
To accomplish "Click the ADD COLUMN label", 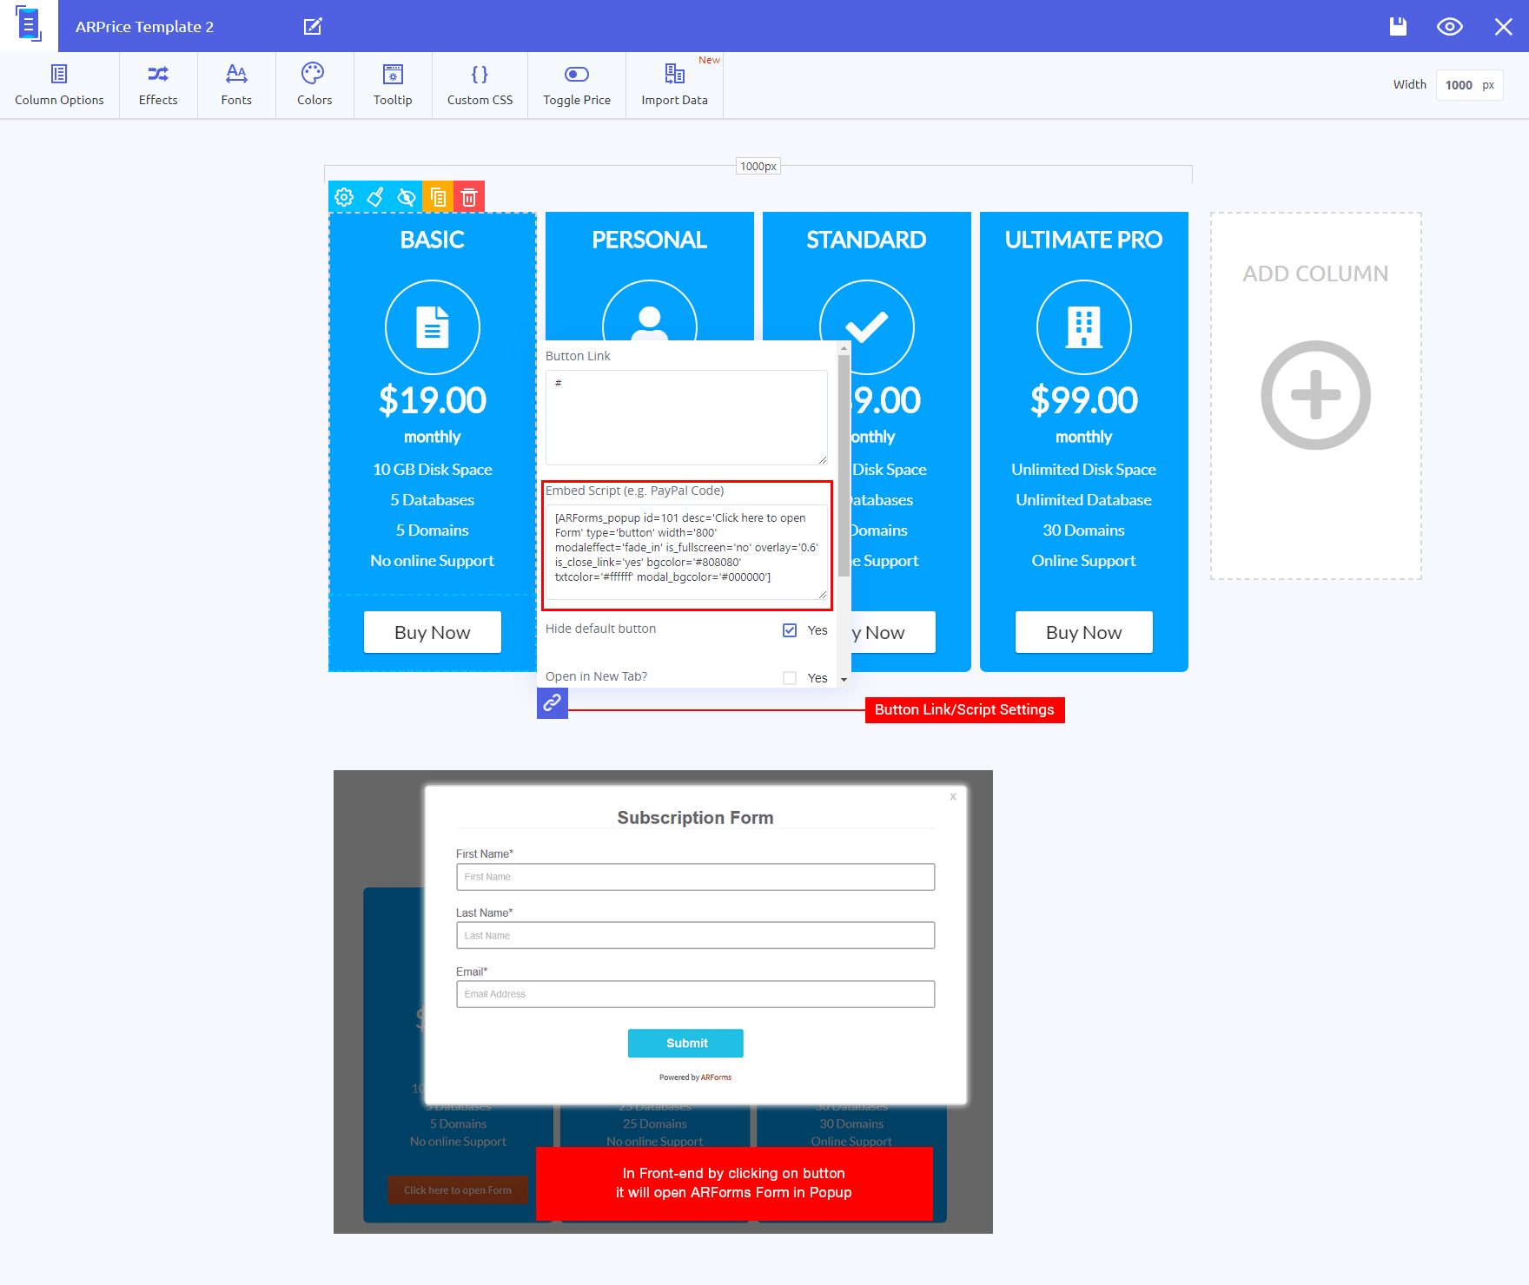I will pyautogui.click(x=1315, y=273).
